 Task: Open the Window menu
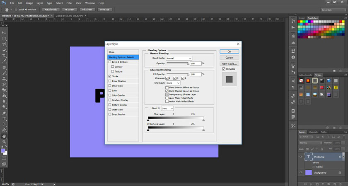point(90,3)
